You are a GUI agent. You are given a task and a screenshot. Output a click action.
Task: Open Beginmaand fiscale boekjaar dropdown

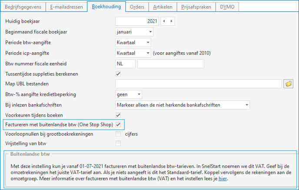(x=134, y=32)
